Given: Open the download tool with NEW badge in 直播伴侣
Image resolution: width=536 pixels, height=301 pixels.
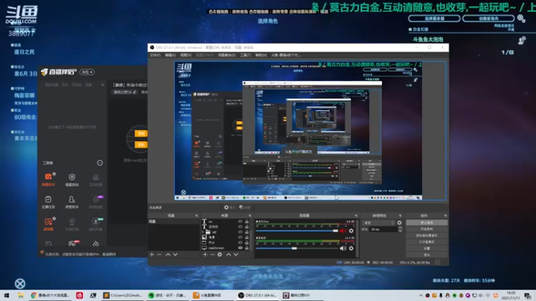Looking at the screenshot, I should tap(96, 224).
